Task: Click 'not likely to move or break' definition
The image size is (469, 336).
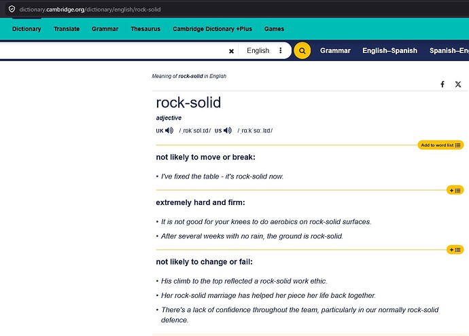Action: 205,157
